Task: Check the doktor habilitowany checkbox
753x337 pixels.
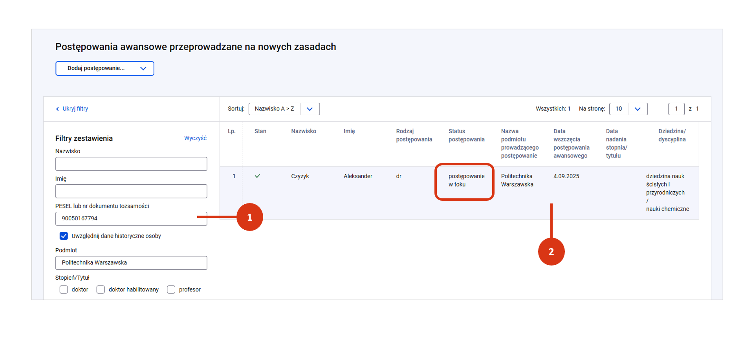Action: pos(101,289)
